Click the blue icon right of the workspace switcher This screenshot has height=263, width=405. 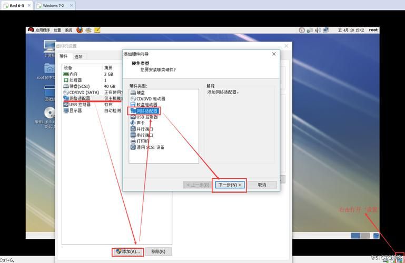pos(376,236)
